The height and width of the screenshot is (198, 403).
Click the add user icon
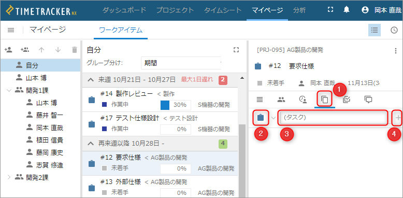pyautogui.click(x=8, y=49)
